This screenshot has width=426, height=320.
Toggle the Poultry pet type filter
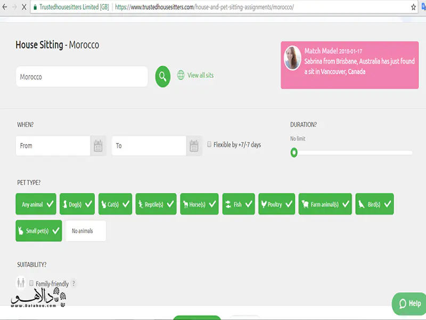tap(276, 204)
